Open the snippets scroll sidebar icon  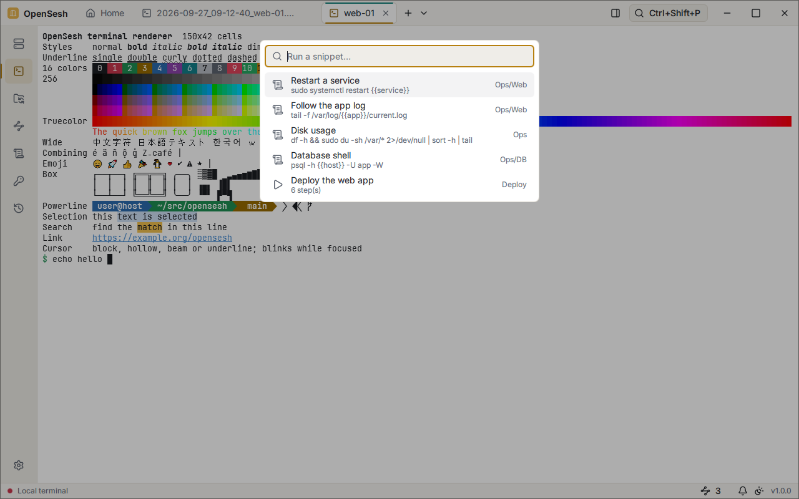pos(19,153)
